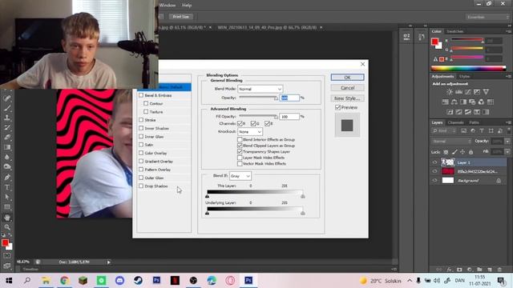Open the status bar info arrow menu

pyautogui.click(x=109, y=262)
